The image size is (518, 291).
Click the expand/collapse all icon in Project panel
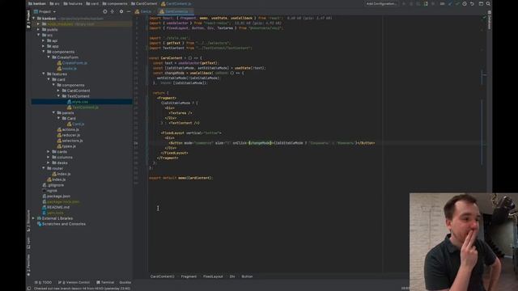113,11
